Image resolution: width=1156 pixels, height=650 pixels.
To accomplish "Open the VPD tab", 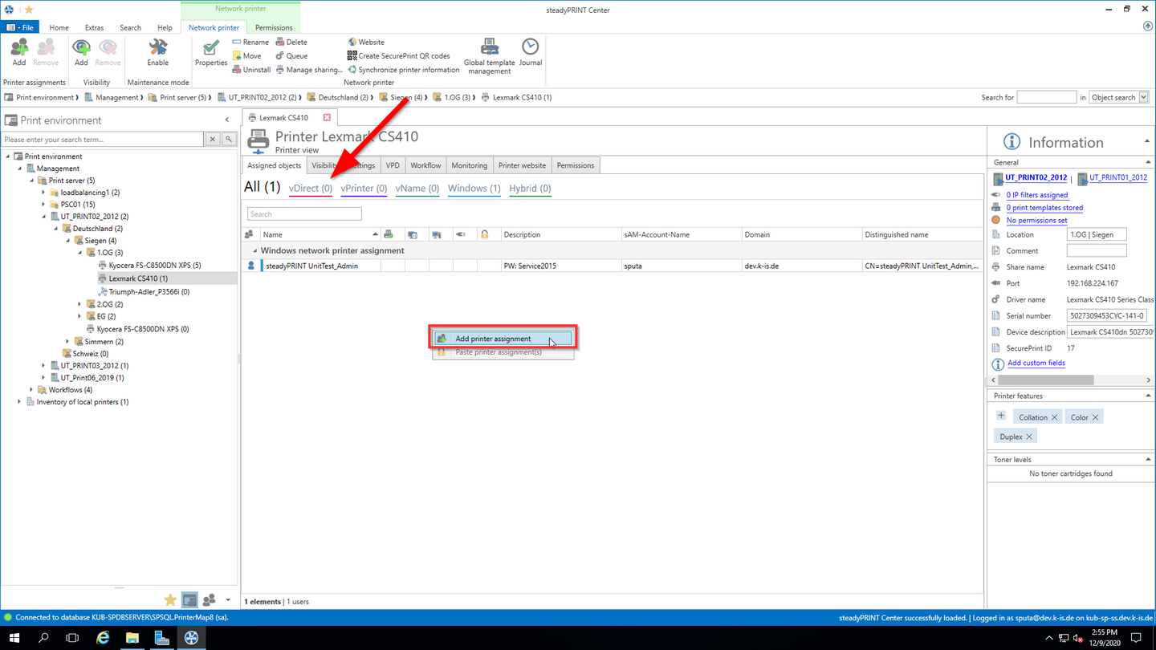I will [393, 165].
